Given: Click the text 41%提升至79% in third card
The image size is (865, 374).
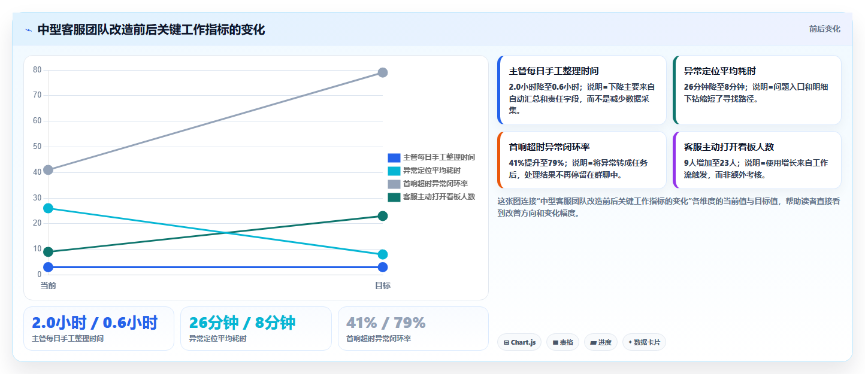Looking at the screenshot, I should tap(536, 163).
